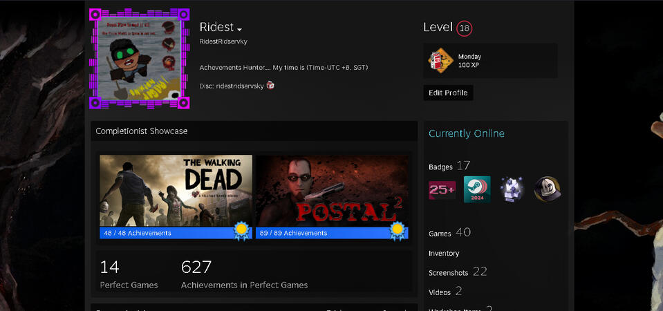Open the 25+ game collector badge
Screen dimensions: 663x311
[442, 190]
